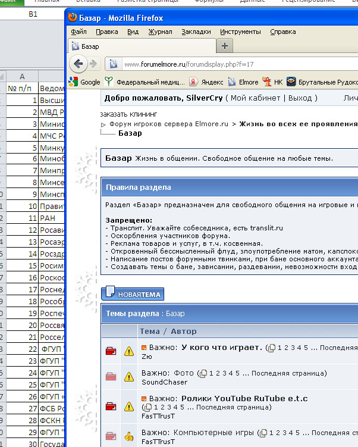Go to page 5 of У кого что играет

point(306,348)
